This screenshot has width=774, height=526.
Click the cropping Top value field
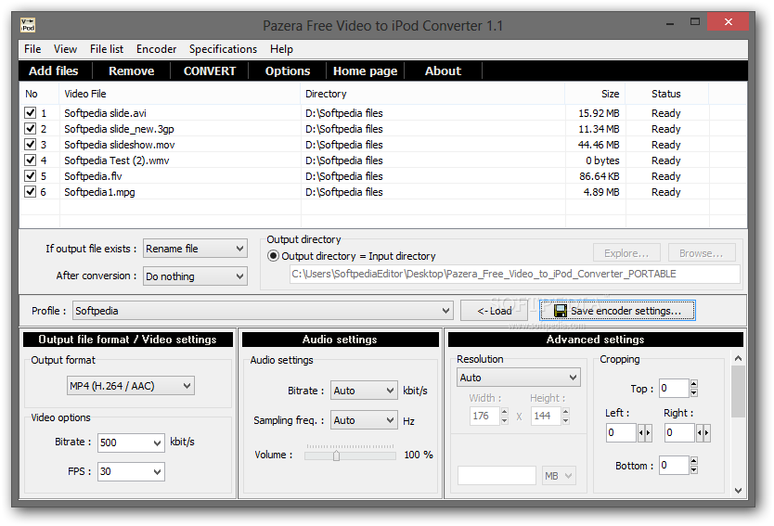click(675, 389)
